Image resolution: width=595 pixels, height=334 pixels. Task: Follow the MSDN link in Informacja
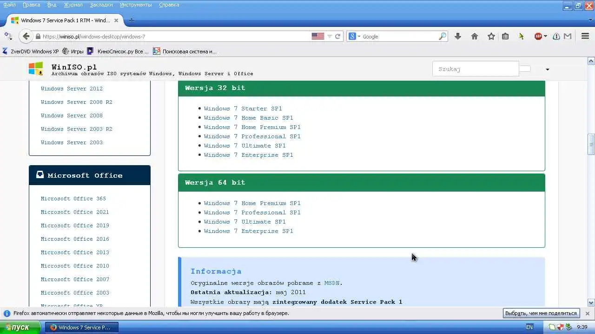332,283
